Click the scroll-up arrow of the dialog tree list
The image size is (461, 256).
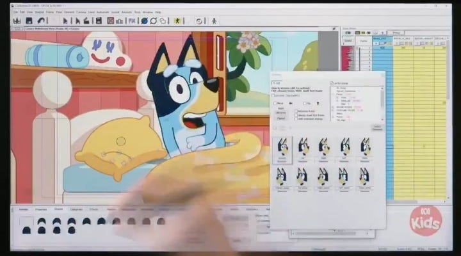tap(382, 88)
